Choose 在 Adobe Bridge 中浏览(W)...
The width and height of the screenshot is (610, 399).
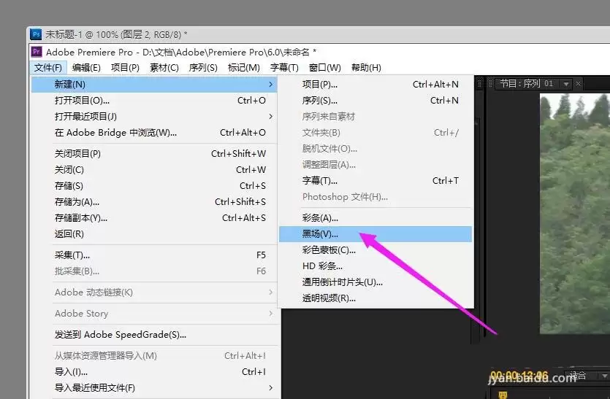tap(154, 133)
